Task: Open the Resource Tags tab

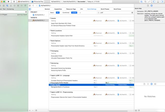Action: click(x=71, y=9)
